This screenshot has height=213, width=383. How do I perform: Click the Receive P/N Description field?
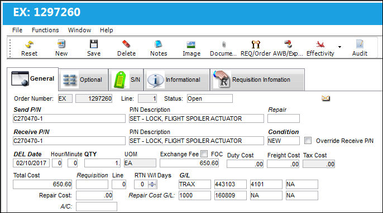(197, 141)
